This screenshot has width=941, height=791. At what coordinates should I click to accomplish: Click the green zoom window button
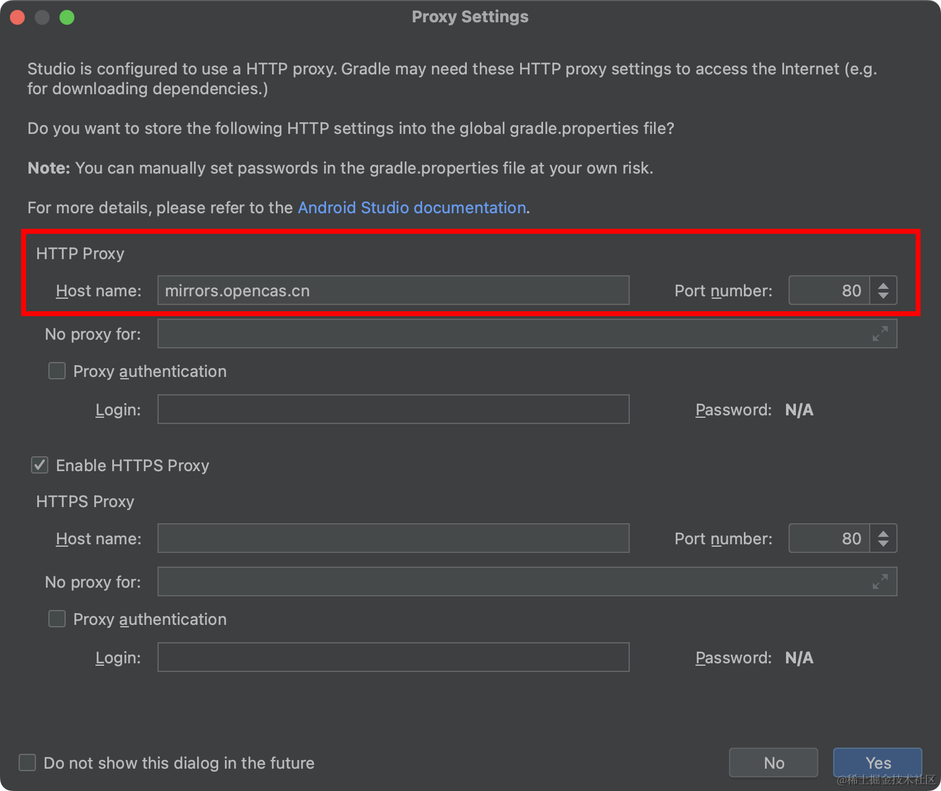click(x=67, y=17)
